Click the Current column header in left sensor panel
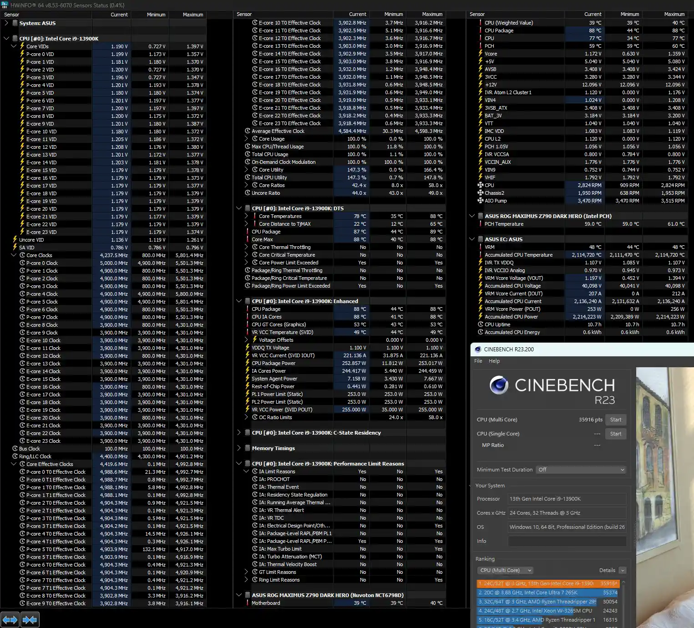 click(x=111, y=15)
